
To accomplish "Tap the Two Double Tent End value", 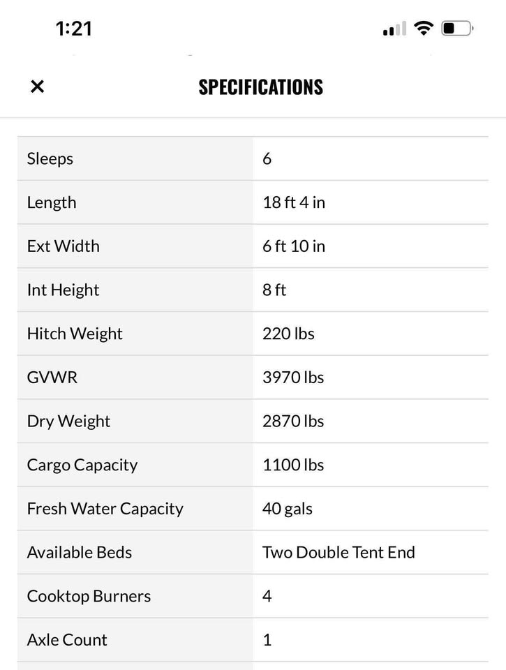I will [338, 553].
